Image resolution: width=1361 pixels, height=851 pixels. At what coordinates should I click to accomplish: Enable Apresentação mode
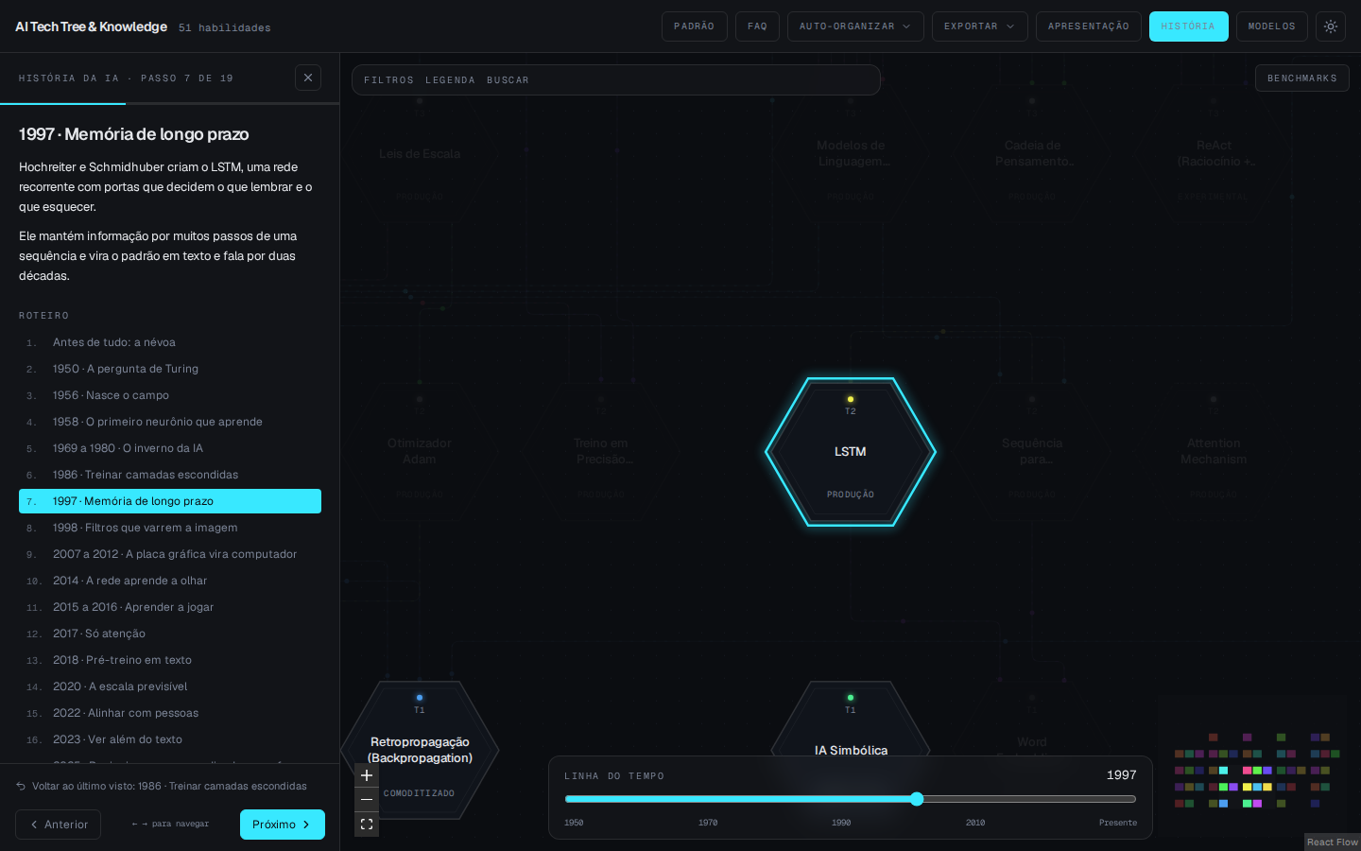[1089, 26]
